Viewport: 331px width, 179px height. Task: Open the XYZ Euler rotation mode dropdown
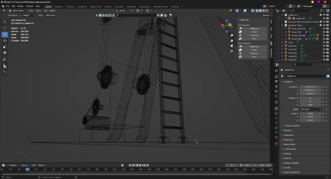311,109
